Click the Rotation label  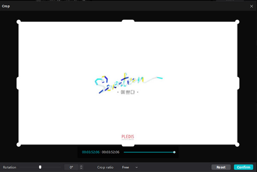9,167
